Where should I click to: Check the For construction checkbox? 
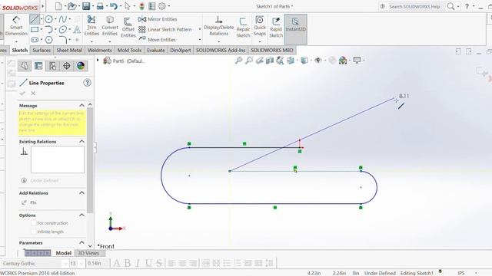tap(34, 223)
